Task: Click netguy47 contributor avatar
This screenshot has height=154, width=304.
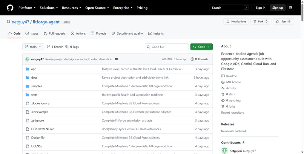Action: (224, 151)
